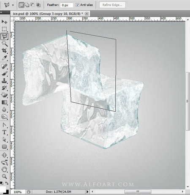
Task: Switch to the ice.psd document tab
Action: tap(48, 14)
